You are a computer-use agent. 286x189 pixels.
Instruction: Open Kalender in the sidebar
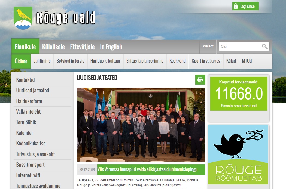[42, 133]
